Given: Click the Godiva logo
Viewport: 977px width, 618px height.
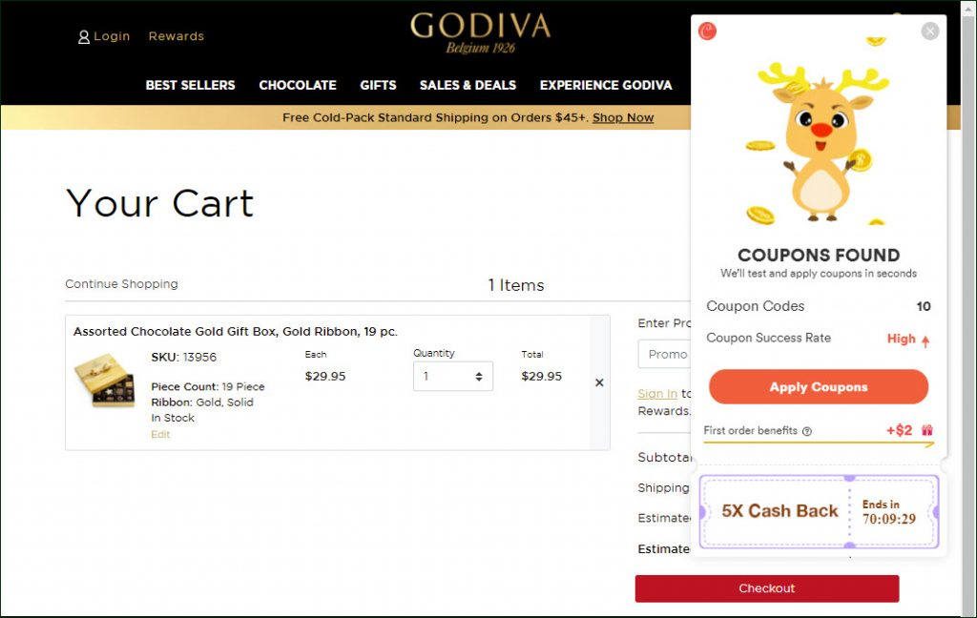Looking at the screenshot, I should click(x=481, y=33).
